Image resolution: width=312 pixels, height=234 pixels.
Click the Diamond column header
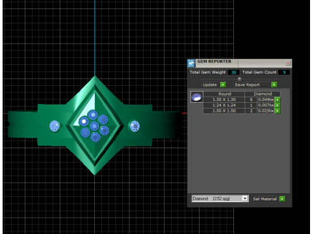pyautogui.click(x=263, y=94)
